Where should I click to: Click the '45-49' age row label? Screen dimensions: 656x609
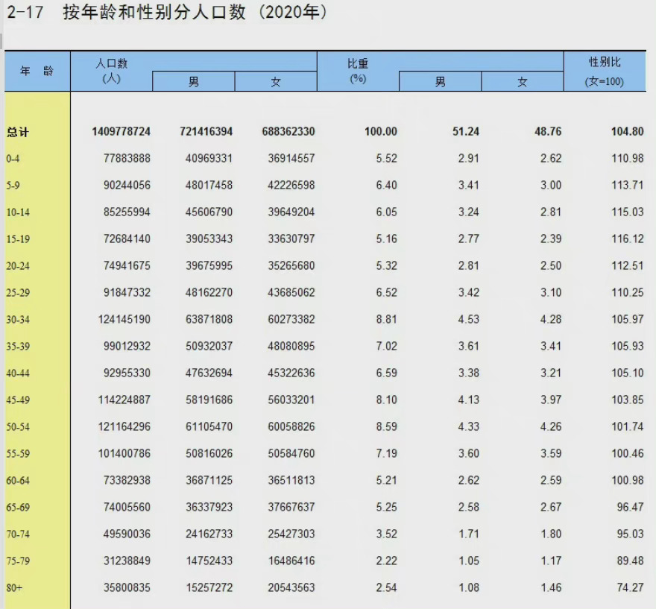(18, 400)
